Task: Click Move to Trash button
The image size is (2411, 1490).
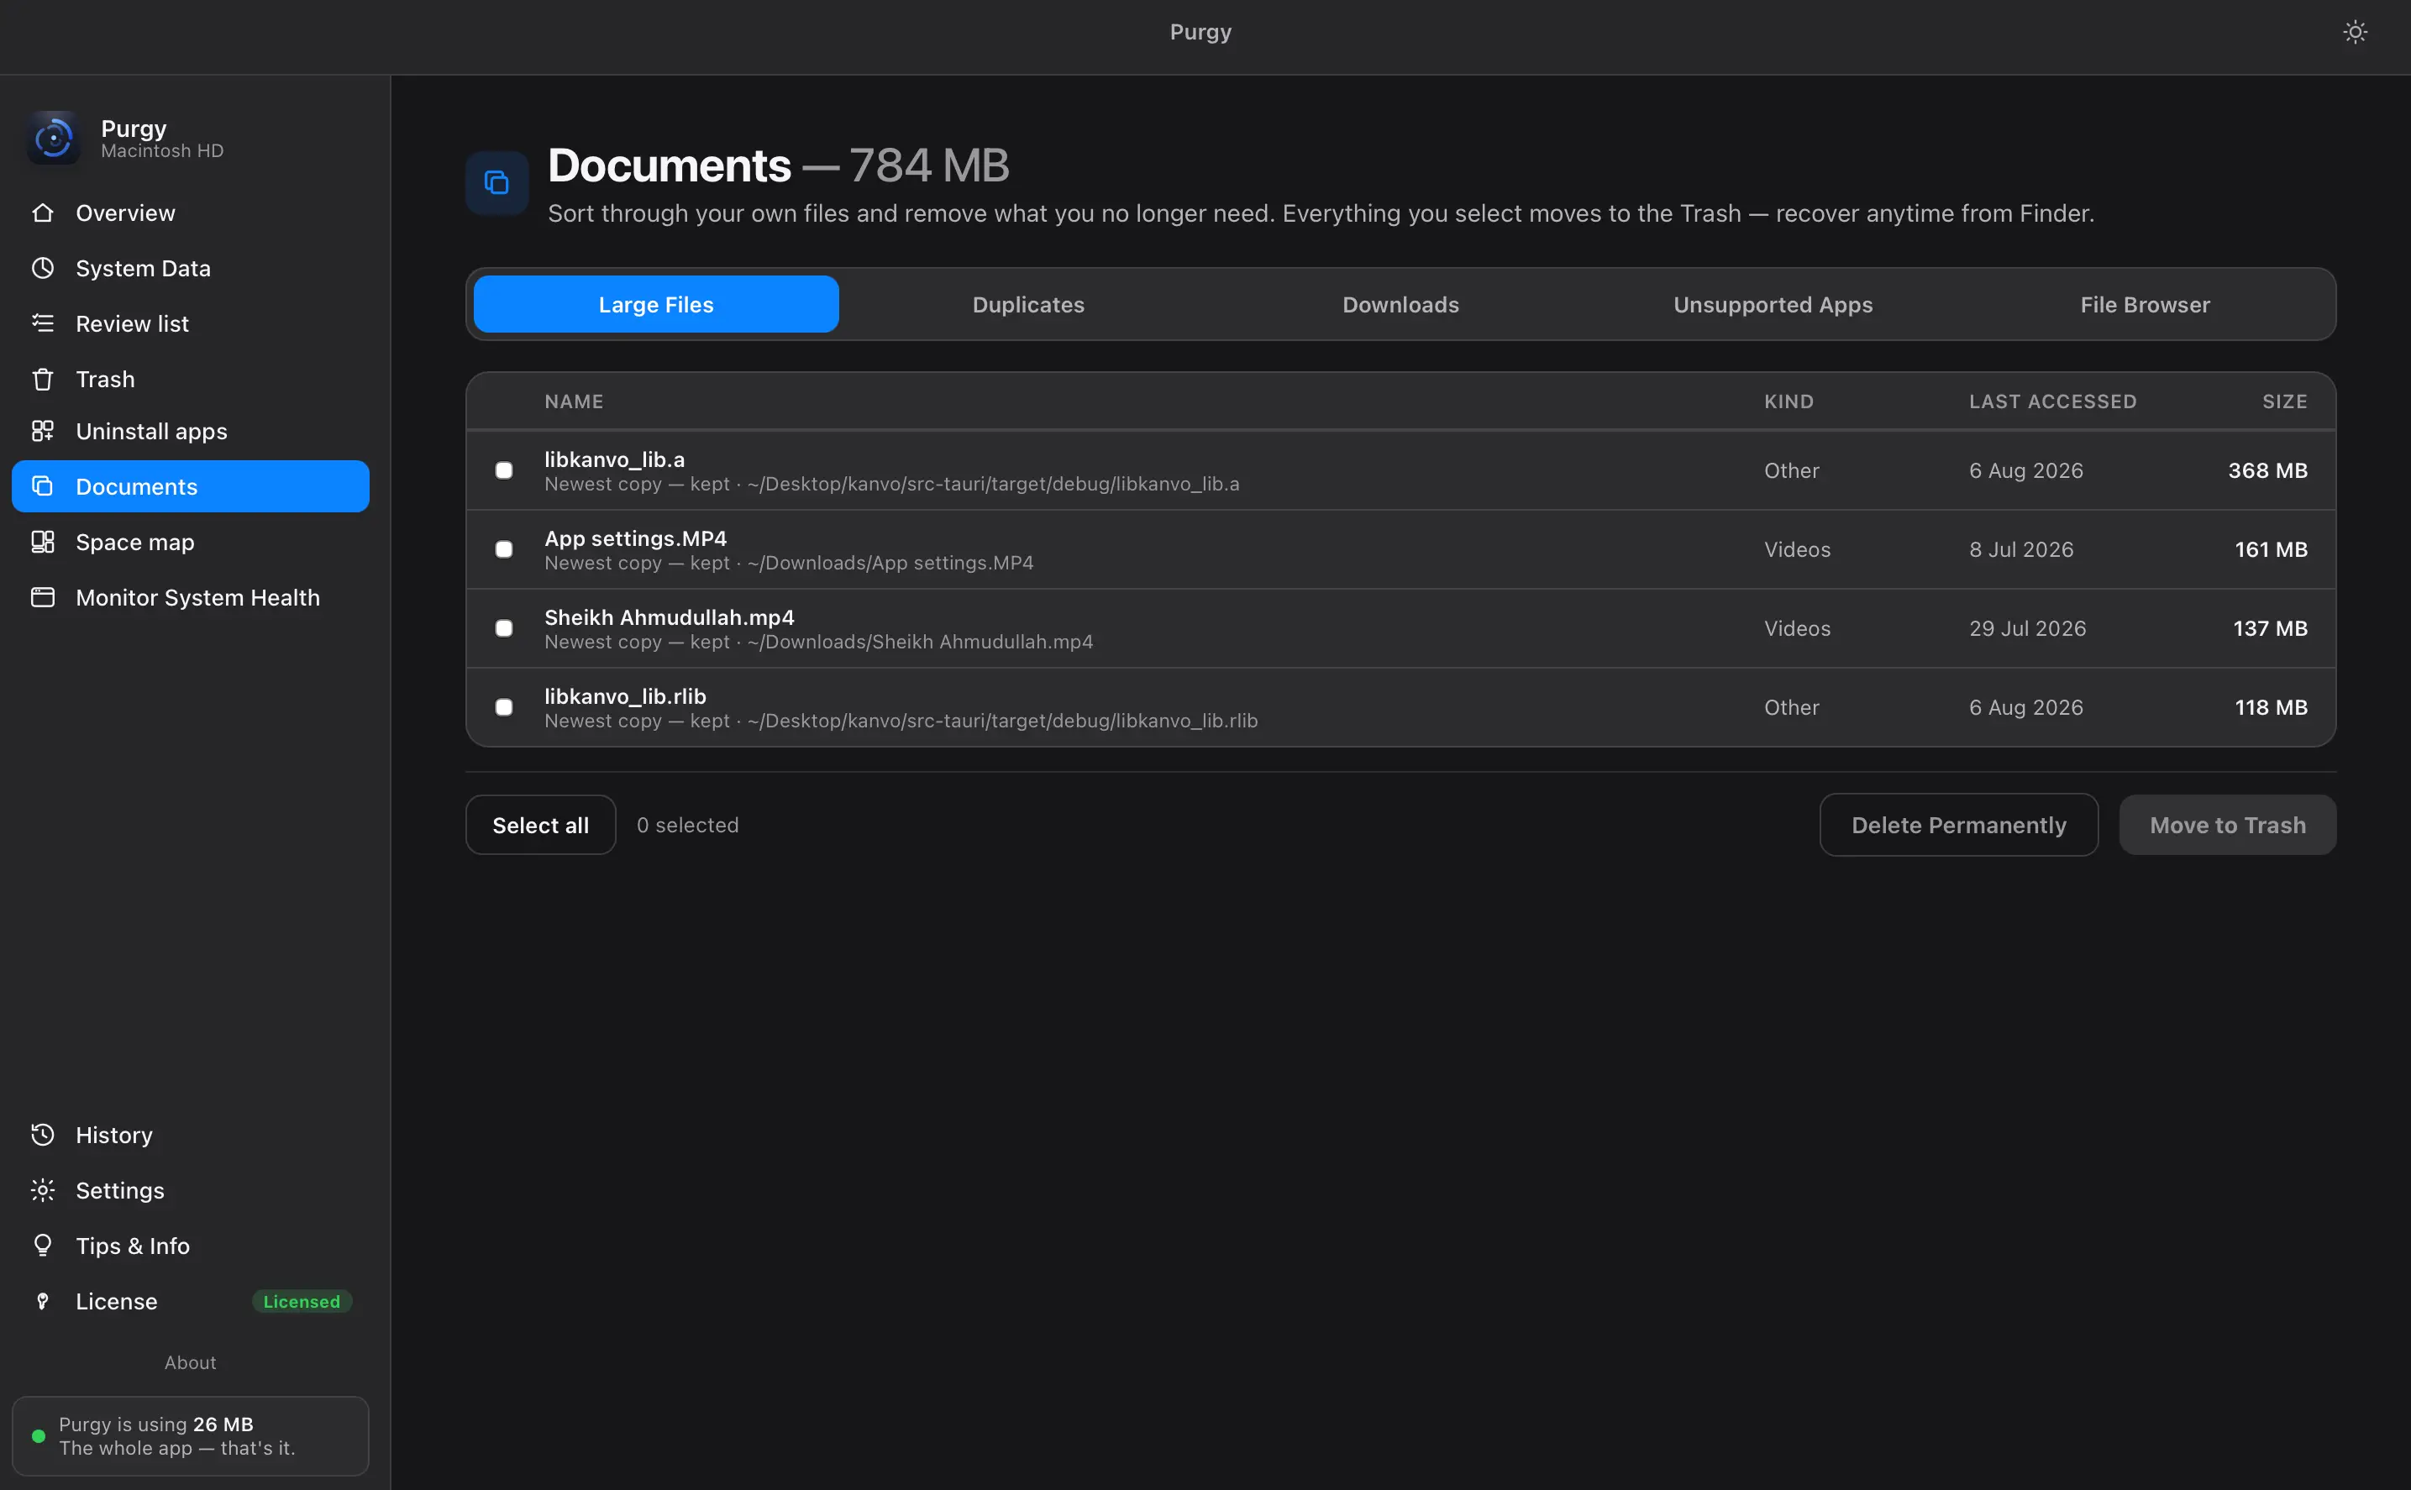Action: [x=2228, y=825]
